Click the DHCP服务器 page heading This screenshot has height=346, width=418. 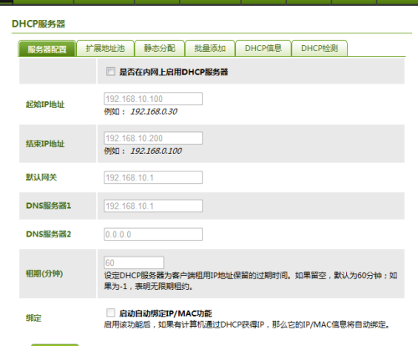coord(38,24)
